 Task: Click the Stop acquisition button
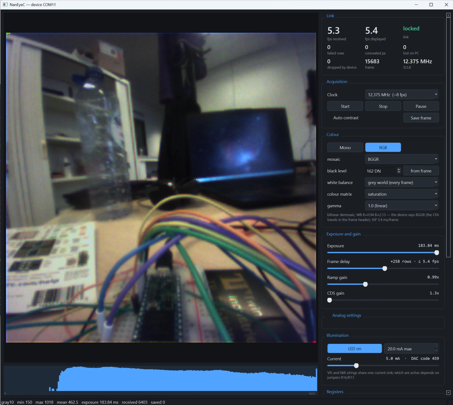(383, 106)
